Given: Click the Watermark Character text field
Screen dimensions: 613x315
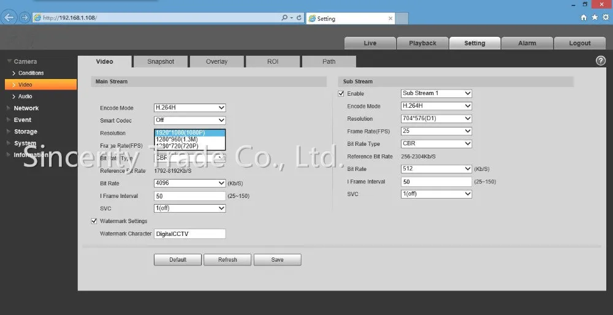Looking at the screenshot, I should [x=189, y=233].
